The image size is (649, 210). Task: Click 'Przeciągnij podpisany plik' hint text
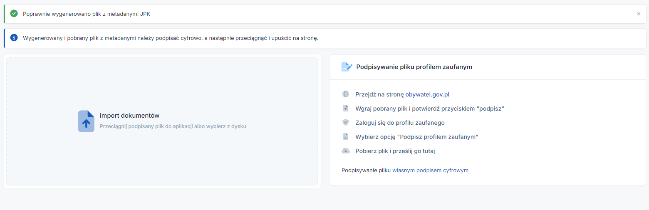pos(173,126)
